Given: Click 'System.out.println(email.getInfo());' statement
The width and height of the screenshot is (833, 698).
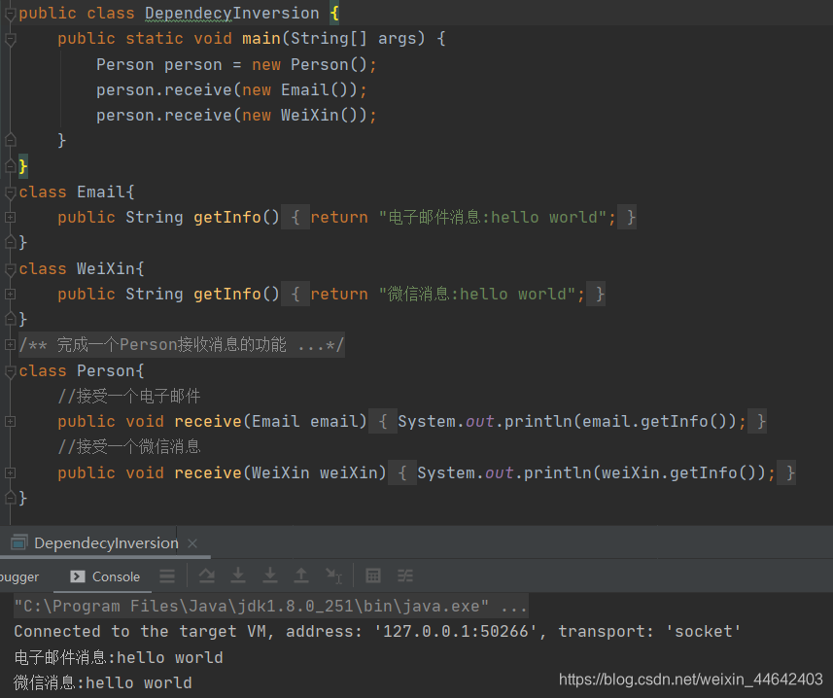Looking at the screenshot, I should point(573,421).
